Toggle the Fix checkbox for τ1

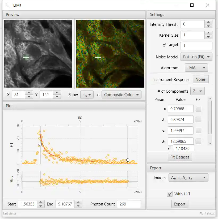(198, 130)
